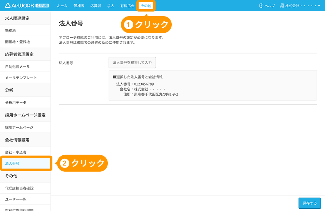Click the 応募者管理設定 section header
The height and width of the screenshot is (211, 325).
(x=19, y=55)
